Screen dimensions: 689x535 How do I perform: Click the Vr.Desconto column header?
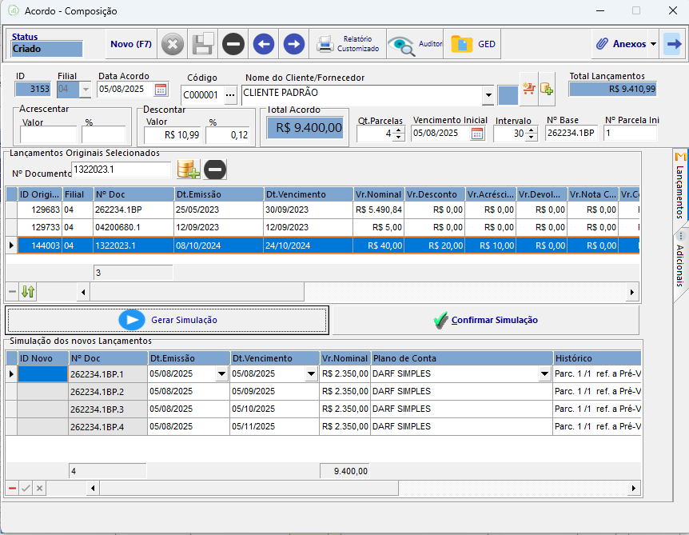coord(435,194)
